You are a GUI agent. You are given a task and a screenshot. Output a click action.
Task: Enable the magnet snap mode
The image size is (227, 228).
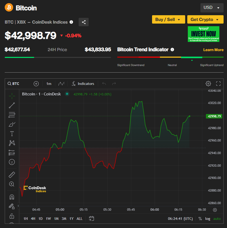pyautogui.click(x=12, y=197)
